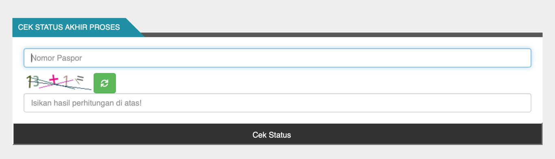The image size is (555, 159).
Task: Click the dark gray bar beside the header tab
Action: tap(343, 34)
